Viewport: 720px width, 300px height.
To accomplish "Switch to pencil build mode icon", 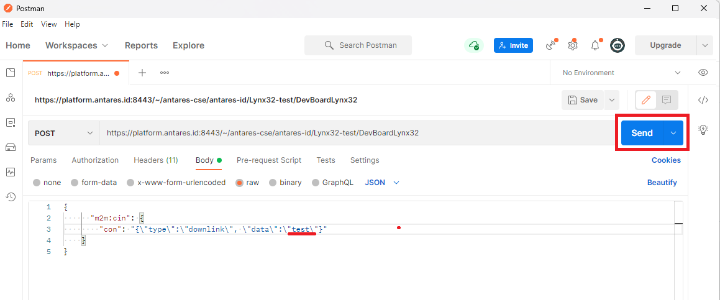I will 646,100.
